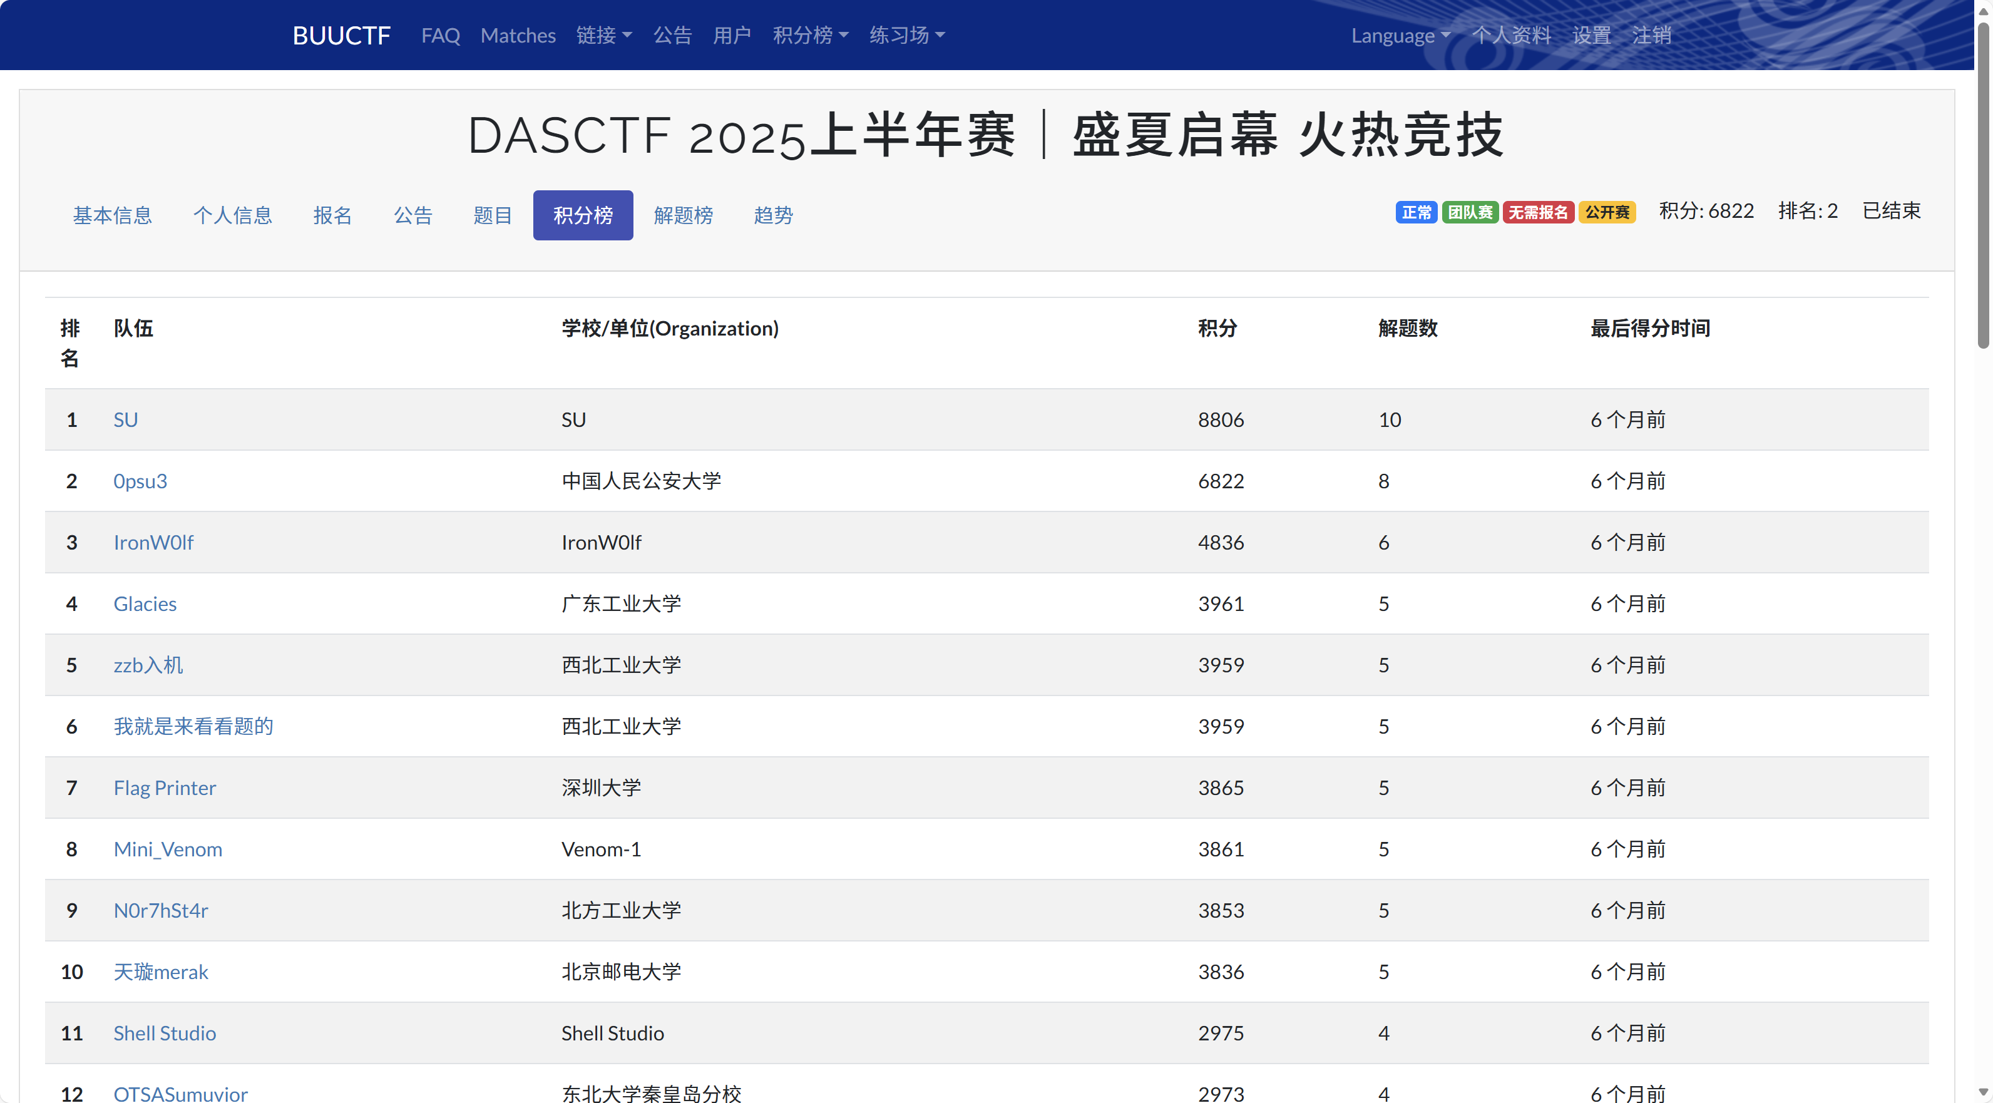1993x1103 pixels.
Task: Click the 积分: 6822 status text
Action: coord(1706,210)
